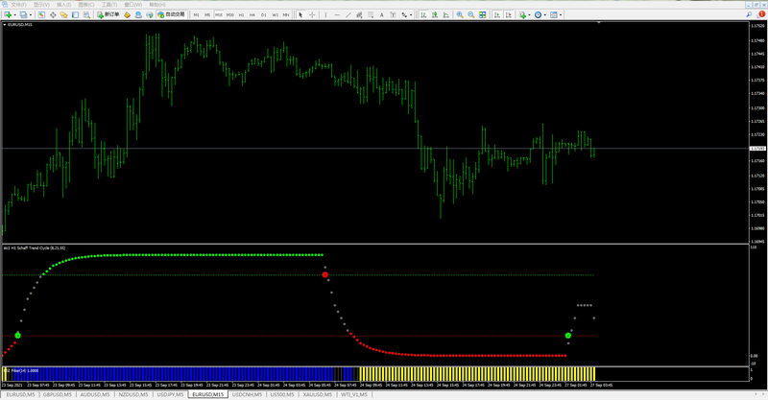The height and width of the screenshot is (400, 768).
Task: Switch chart to line chart
Action: pyautogui.click(x=445, y=15)
